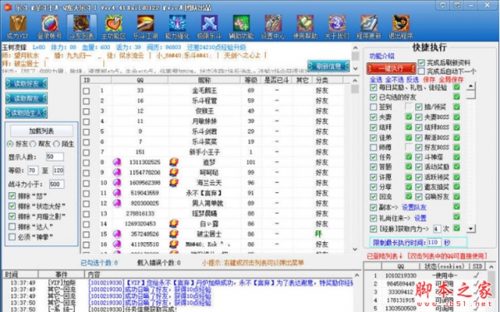Click the purple orb icon in row 10

(x=117, y=183)
